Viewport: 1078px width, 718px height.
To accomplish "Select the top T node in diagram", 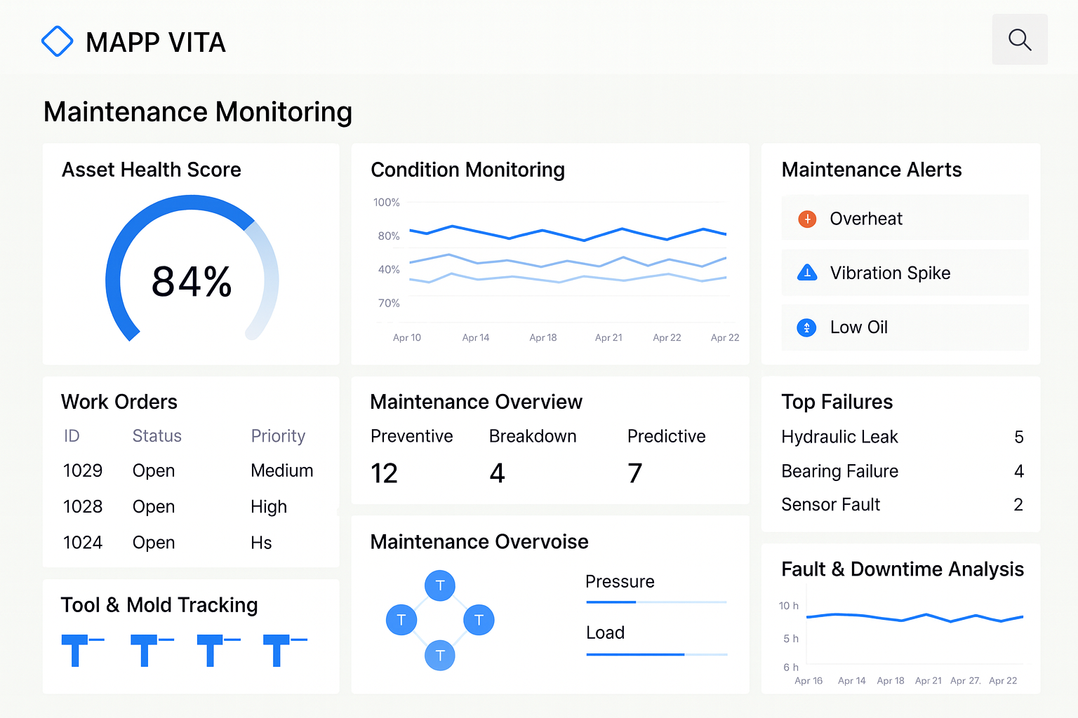I will pyautogui.click(x=440, y=585).
